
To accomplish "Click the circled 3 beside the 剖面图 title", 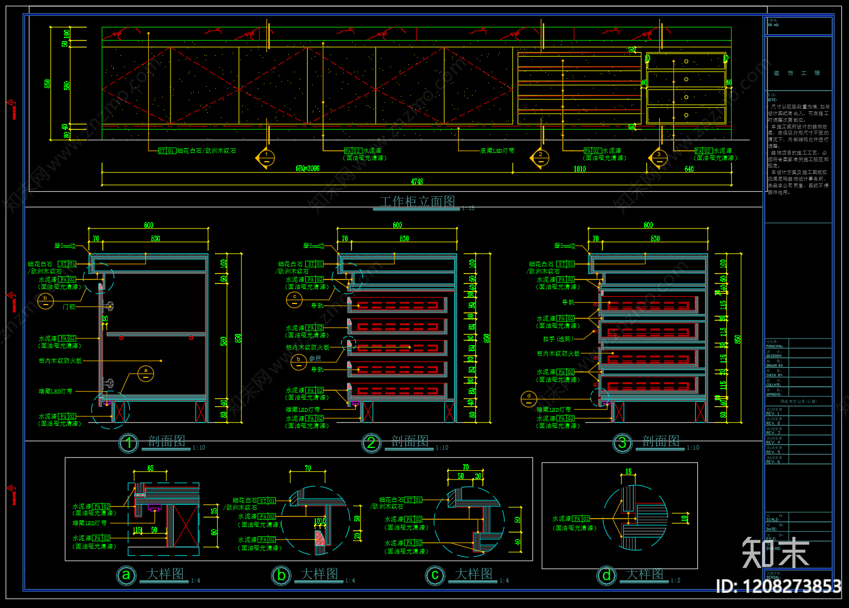I will point(622,443).
